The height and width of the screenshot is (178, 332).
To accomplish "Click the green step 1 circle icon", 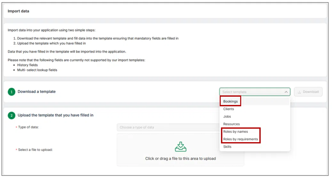I will 12,92.
